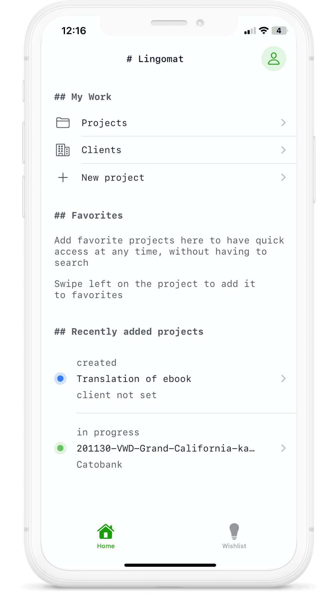The image size is (335, 593).
Task: Switch to the Wishlist tab label
Action: pos(234,546)
